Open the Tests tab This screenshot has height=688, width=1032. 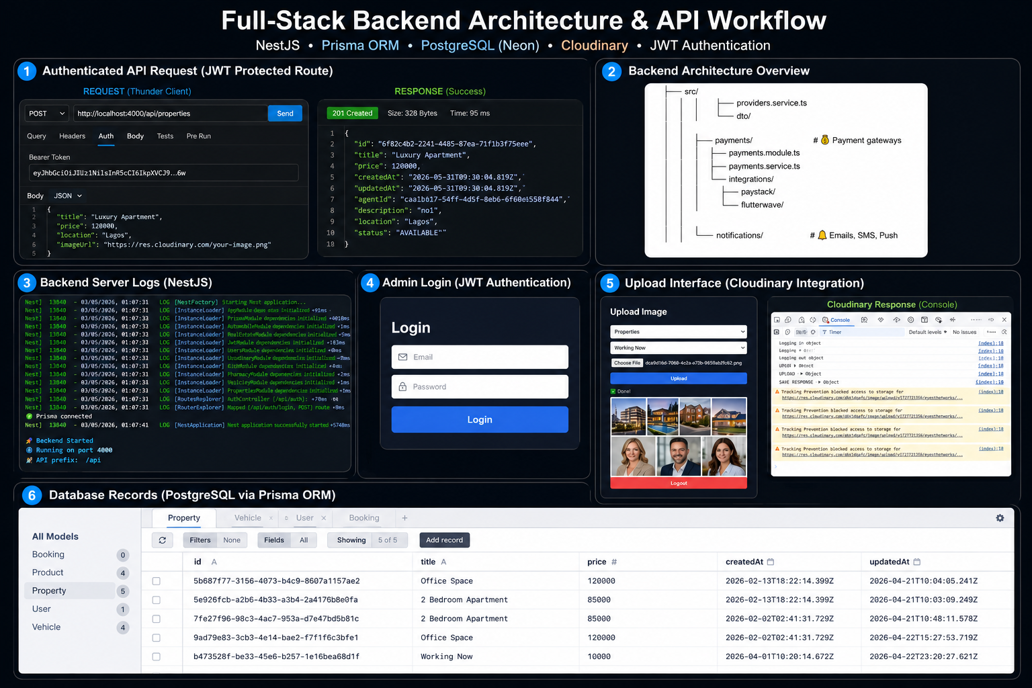[165, 136]
